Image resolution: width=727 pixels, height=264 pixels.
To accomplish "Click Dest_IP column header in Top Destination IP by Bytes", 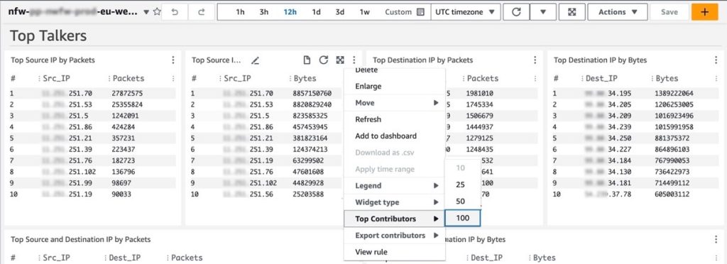I will [x=602, y=79].
